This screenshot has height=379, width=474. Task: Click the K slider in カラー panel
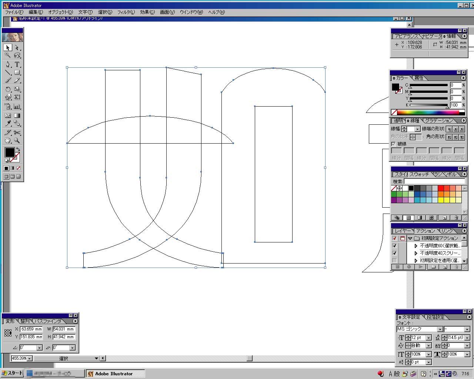click(x=428, y=105)
